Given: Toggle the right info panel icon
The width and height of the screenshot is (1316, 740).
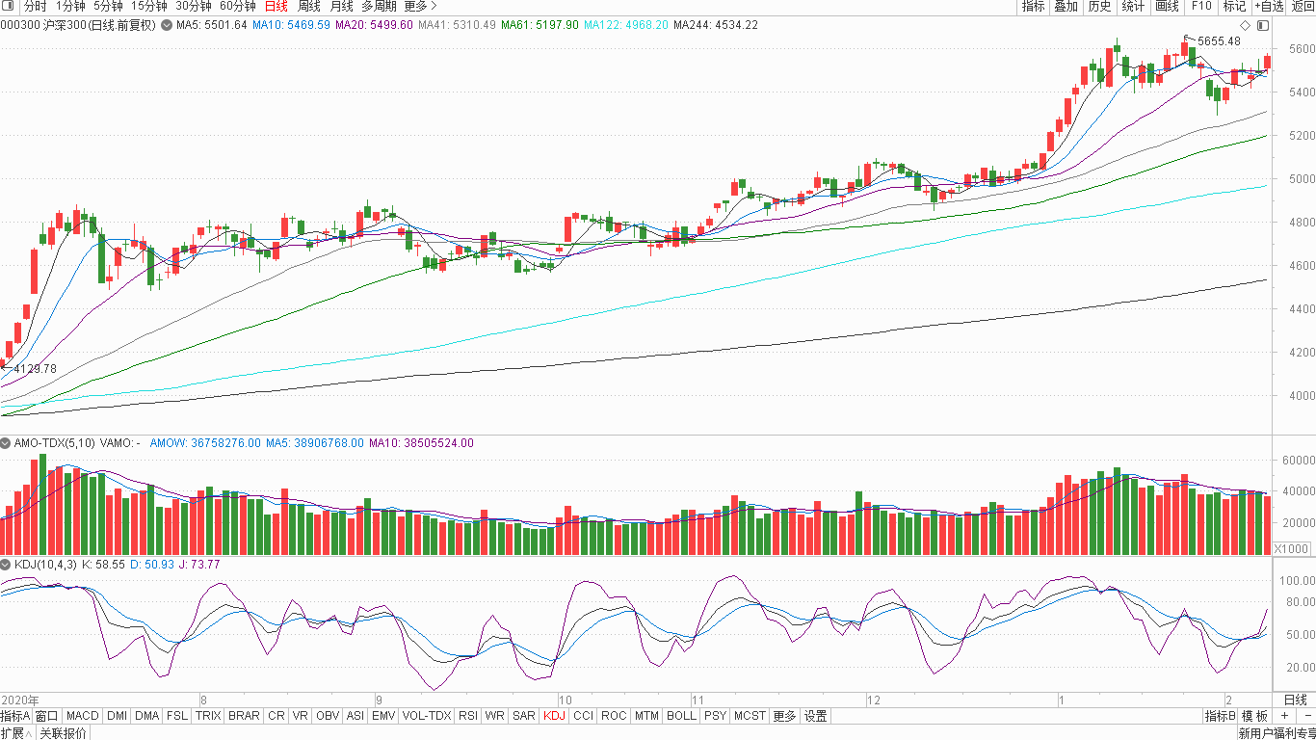Looking at the screenshot, I should pos(1261,25).
